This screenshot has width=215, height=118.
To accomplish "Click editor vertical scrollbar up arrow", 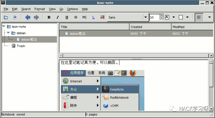I will pyautogui.click(x=211, y=61).
